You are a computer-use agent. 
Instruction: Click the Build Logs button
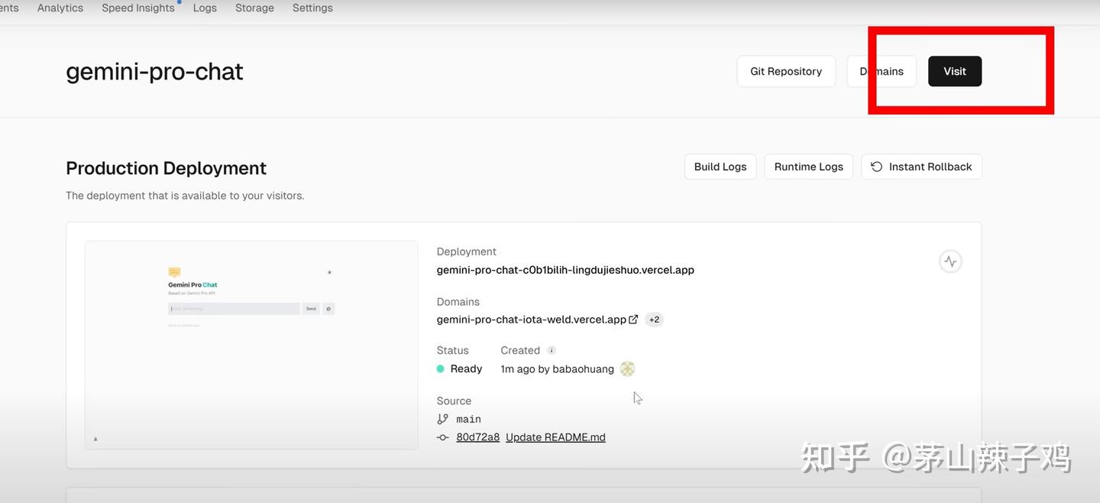720,166
